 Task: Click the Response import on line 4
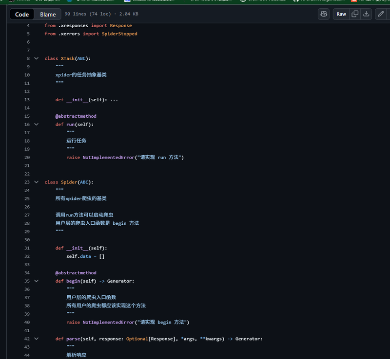pyautogui.click(x=120, y=25)
